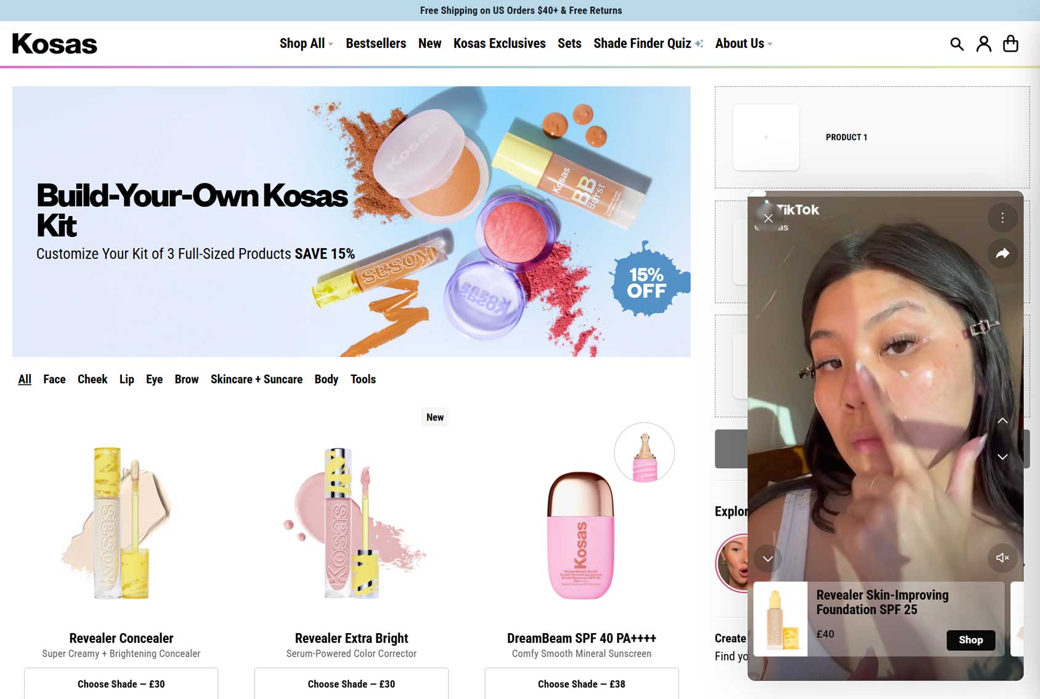Open DreamBeam SPF 40 product image
This screenshot has width=1040, height=699.
[580, 535]
